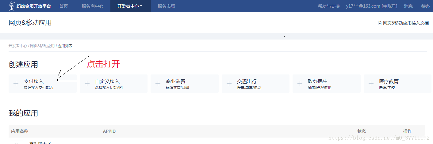
Task: Open 待办 in the top bar
Action: [x=425, y=6]
